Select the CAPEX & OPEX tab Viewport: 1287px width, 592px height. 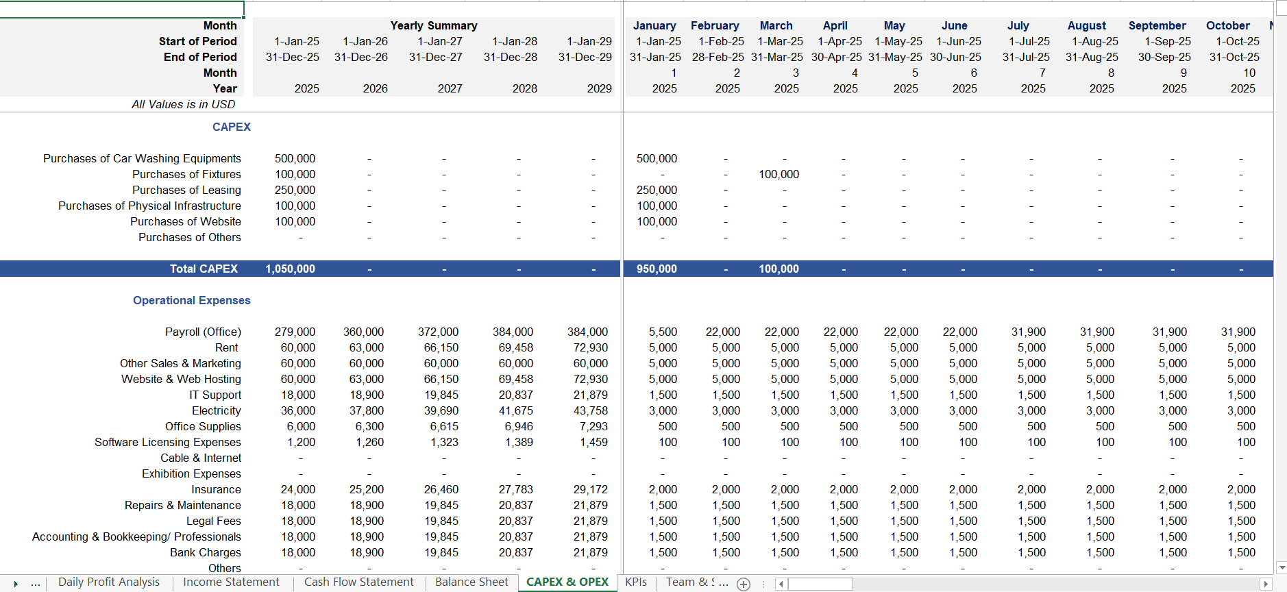[x=567, y=582]
